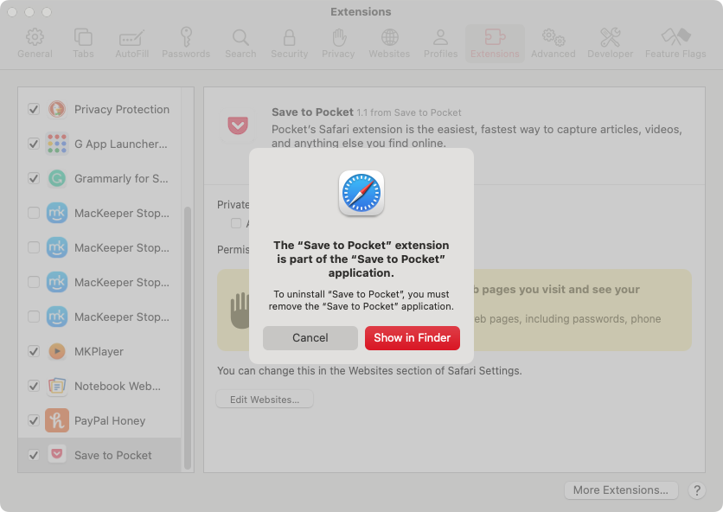Select the Extensions tab
This screenshot has height=512, width=723.
click(495, 43)
